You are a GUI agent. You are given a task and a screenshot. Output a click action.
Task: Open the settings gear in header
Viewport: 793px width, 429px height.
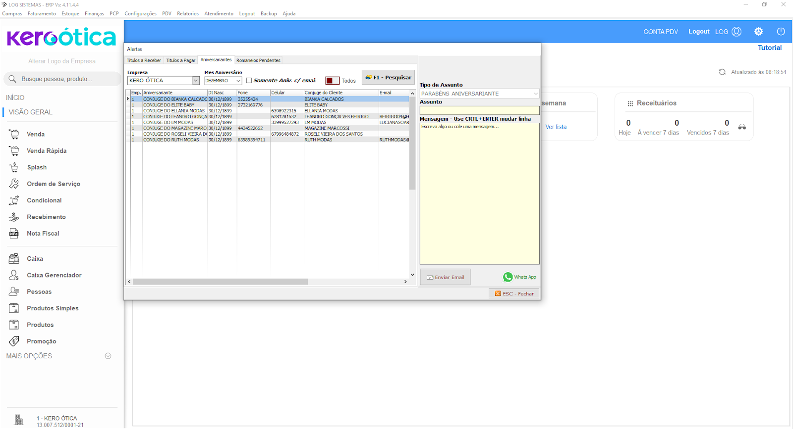point(758,31)
